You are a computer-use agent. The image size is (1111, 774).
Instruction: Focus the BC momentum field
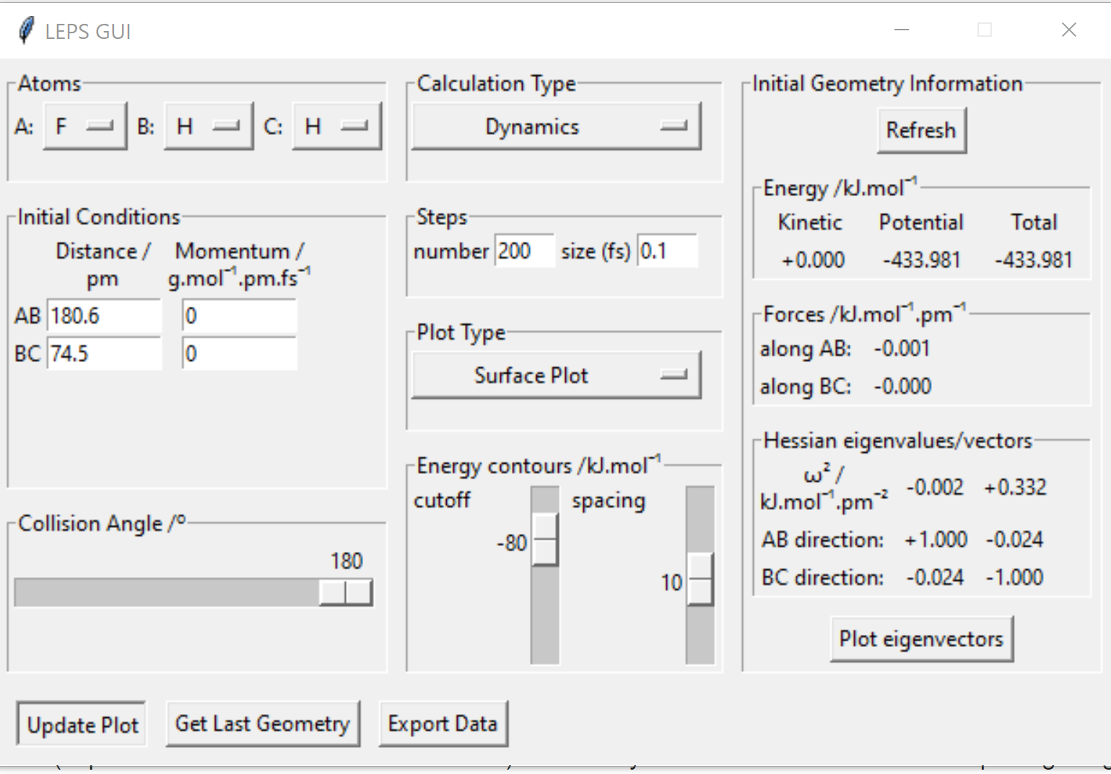tap(239, 353)
